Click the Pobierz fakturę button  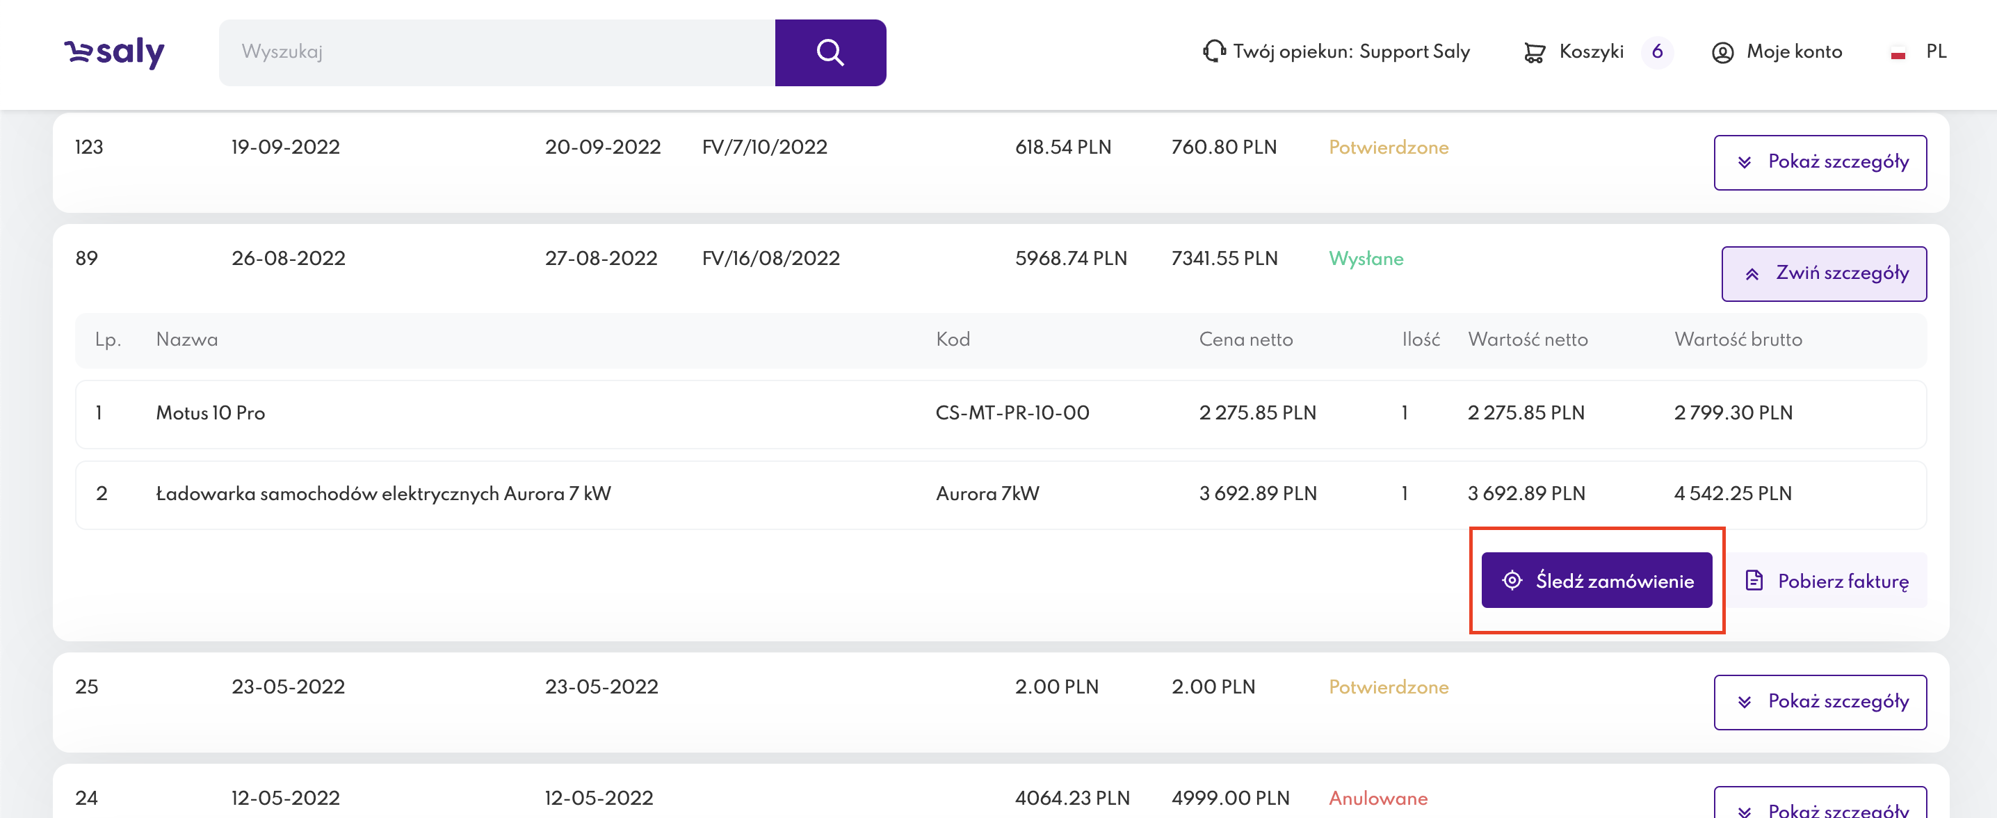click(x=1828, y=580)
